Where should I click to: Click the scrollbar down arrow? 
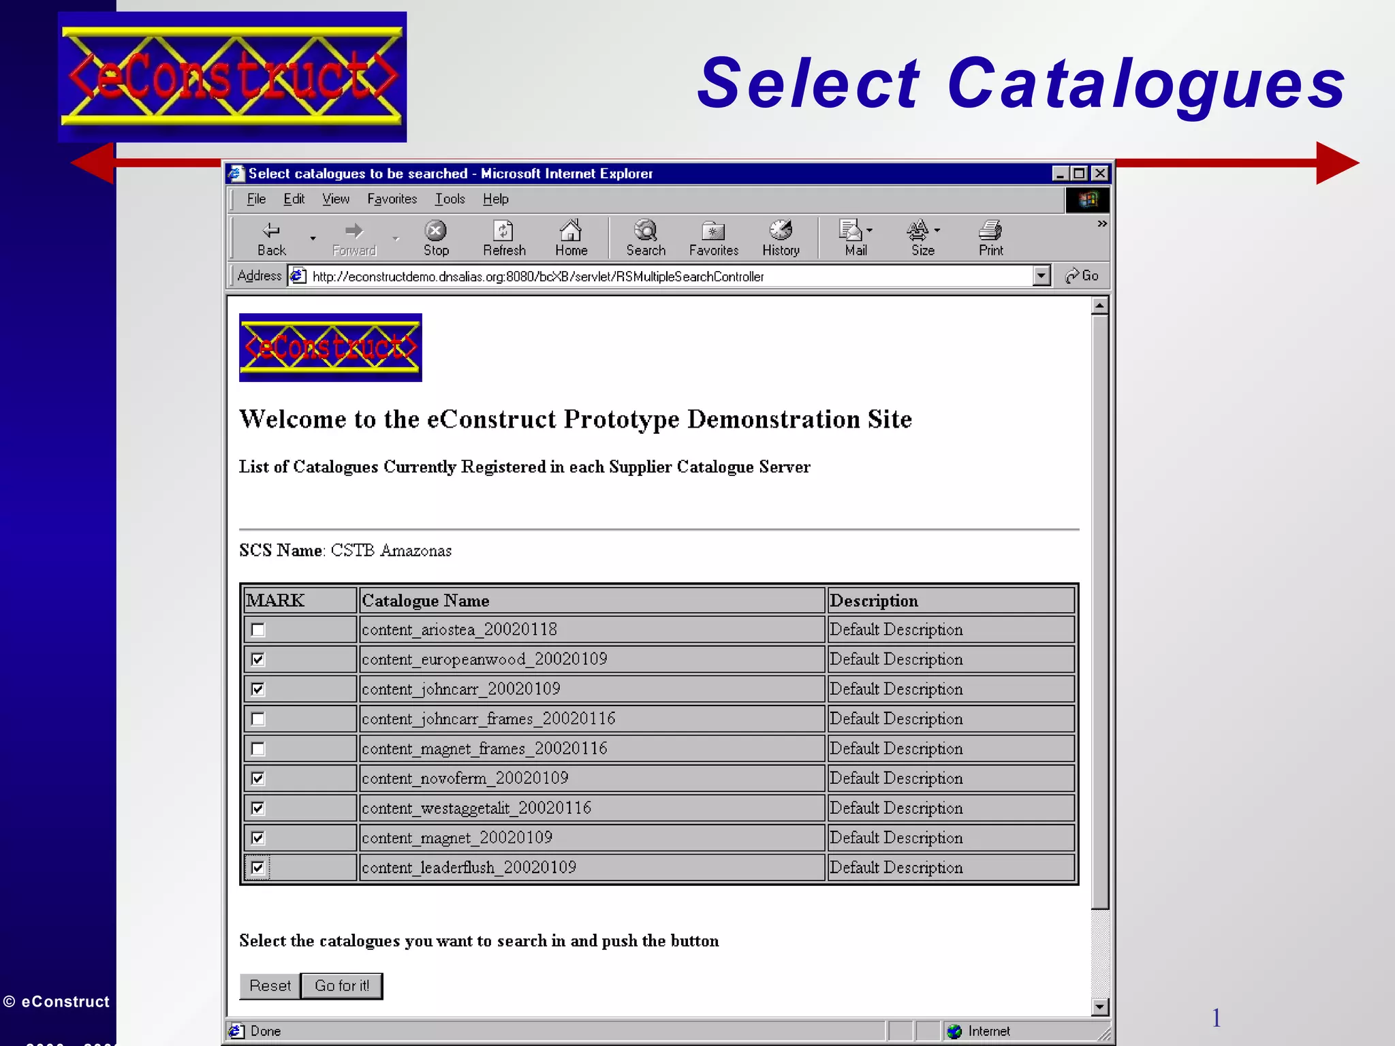click(1099, 1007)
